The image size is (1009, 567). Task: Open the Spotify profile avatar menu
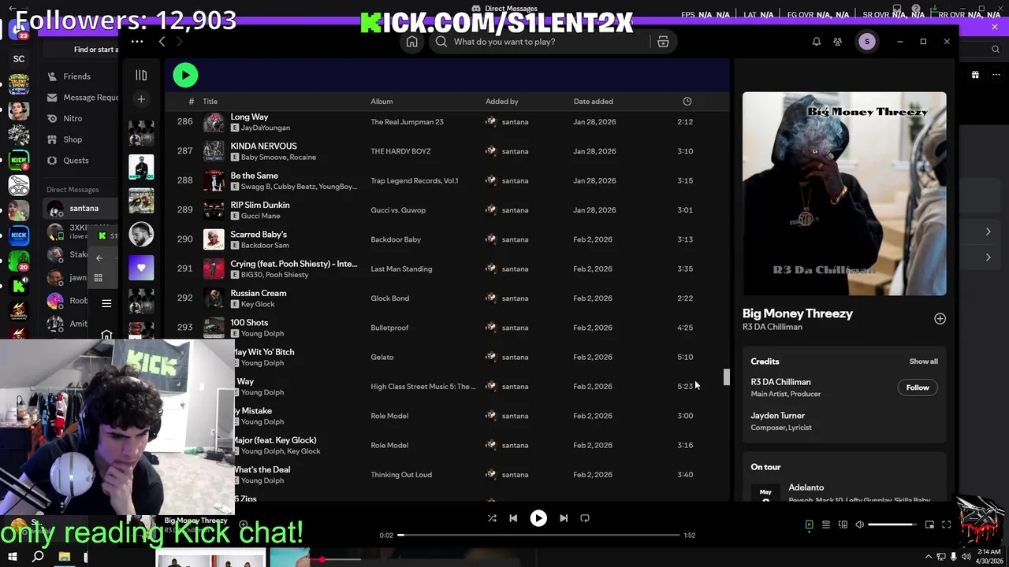(866, 42)
